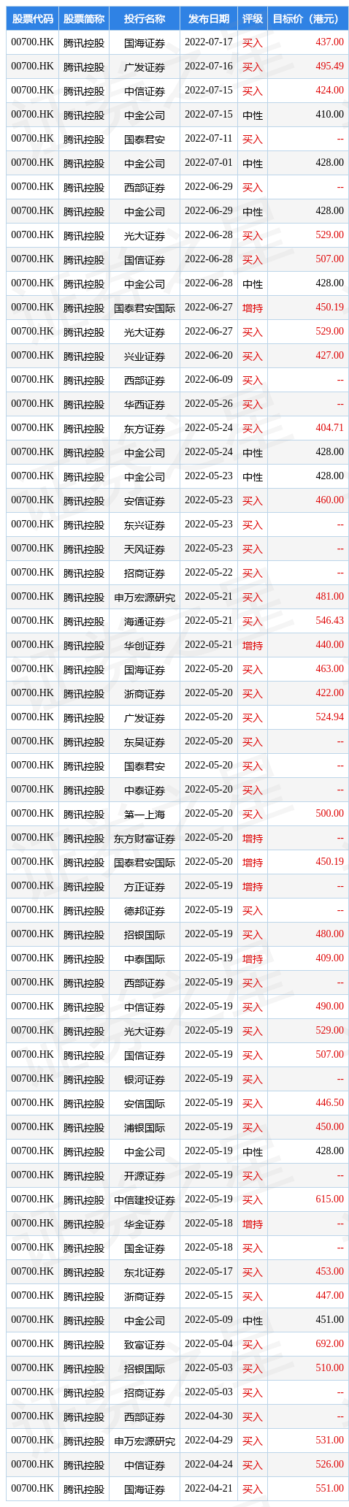Click target price 495.49 for 广发证券

click(329, 66)
